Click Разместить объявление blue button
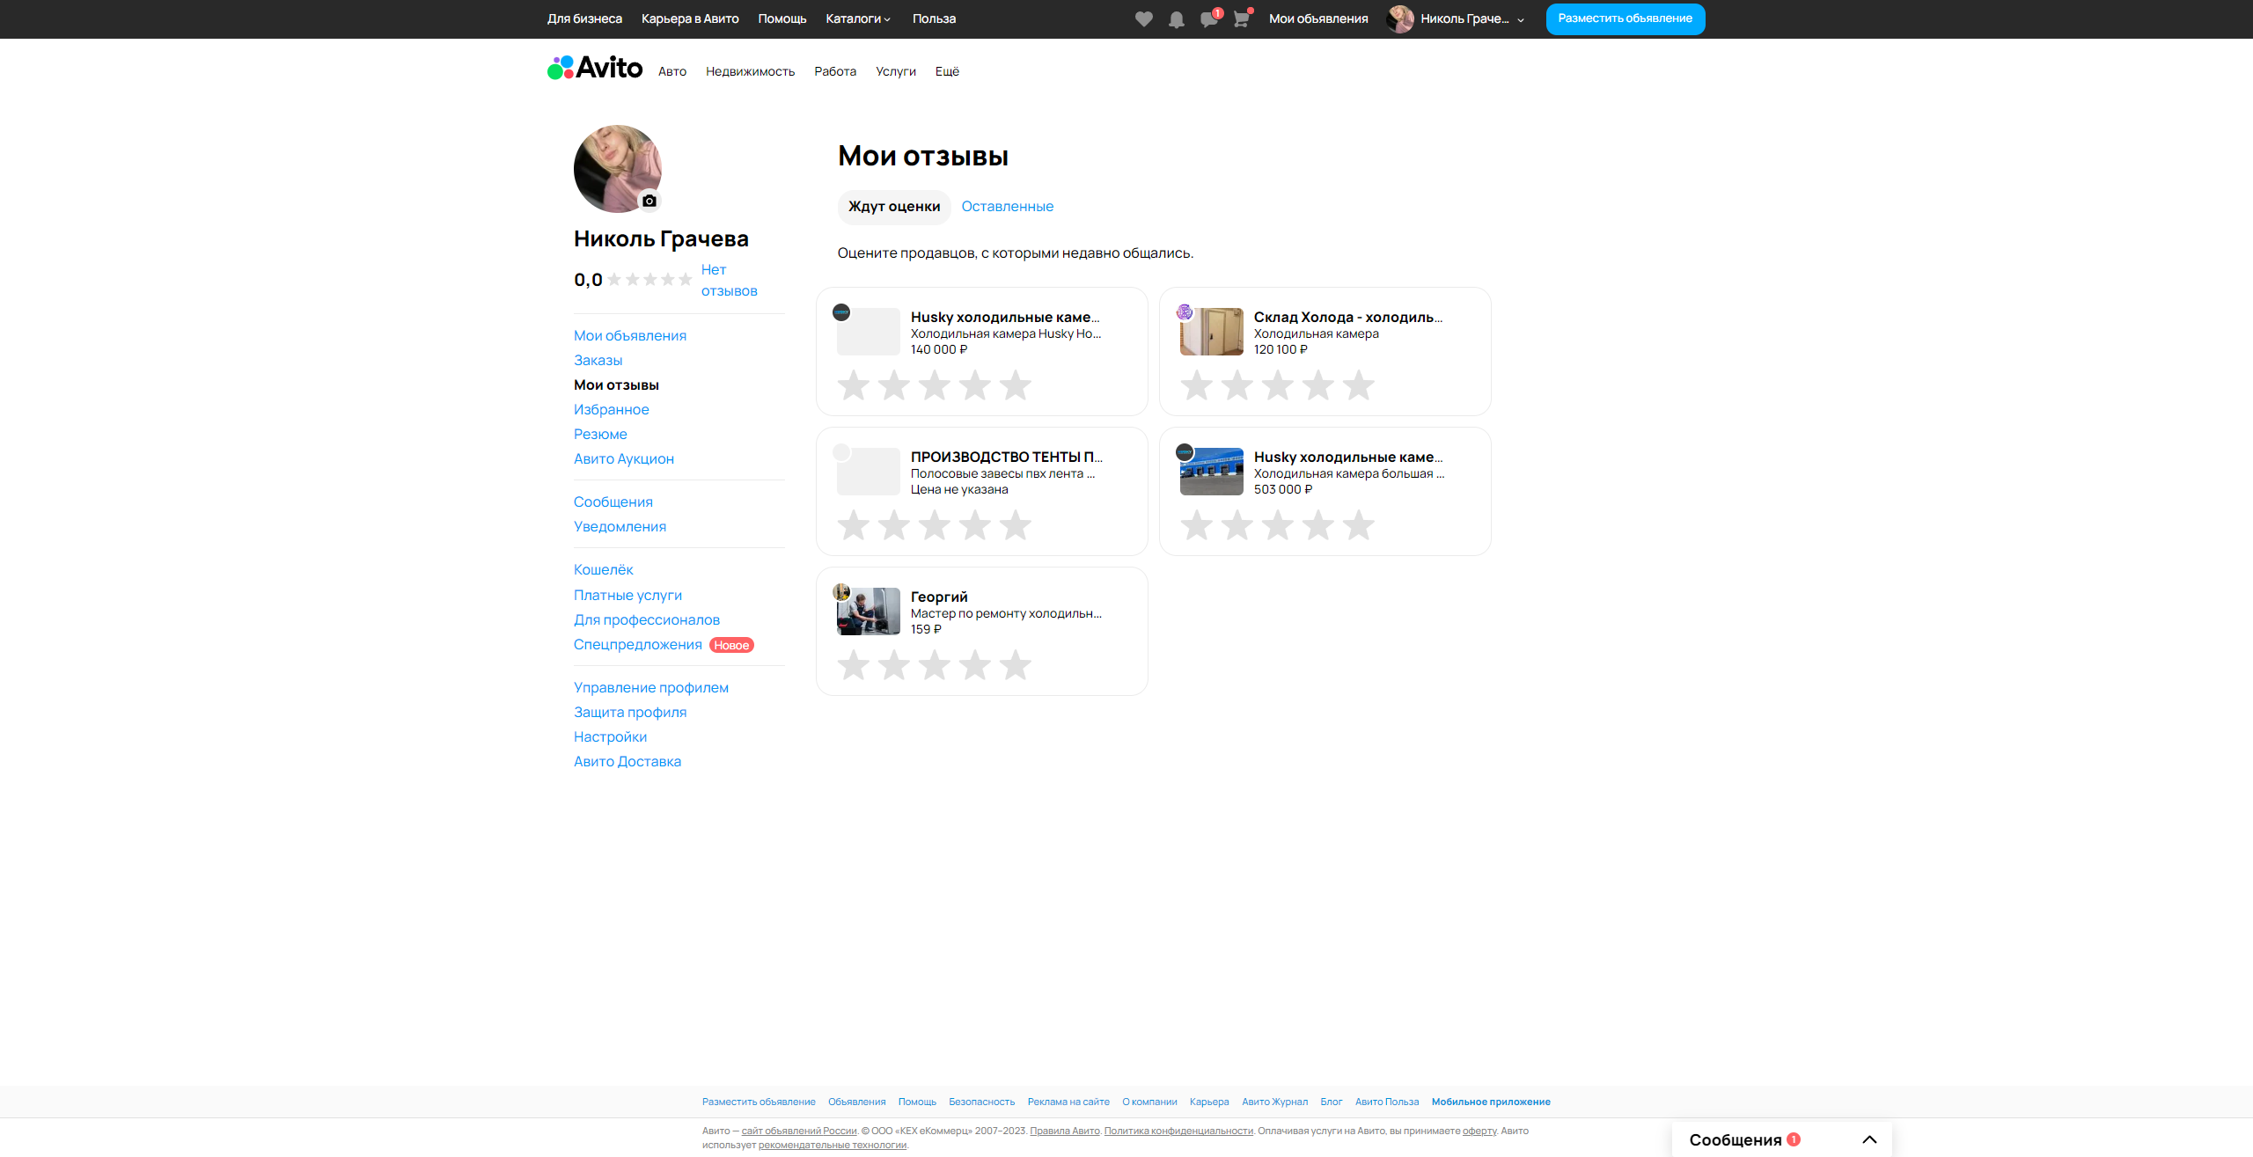This screenshot has height=1157, width=2253. 1626,19
